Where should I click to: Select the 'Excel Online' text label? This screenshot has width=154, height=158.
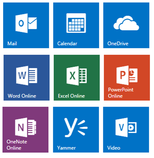(x=71, y=96)
